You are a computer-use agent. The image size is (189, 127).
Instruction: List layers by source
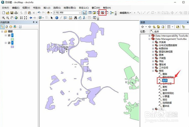(7, 27)
